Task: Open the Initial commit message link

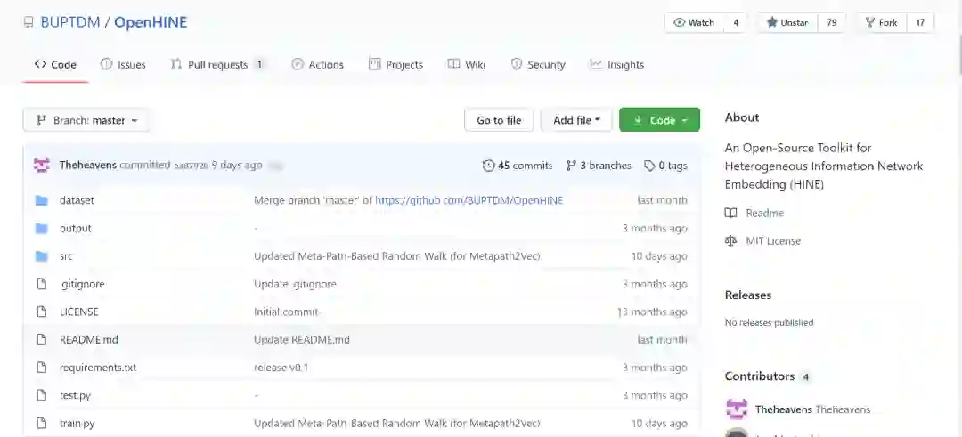Action: point(286,312)
